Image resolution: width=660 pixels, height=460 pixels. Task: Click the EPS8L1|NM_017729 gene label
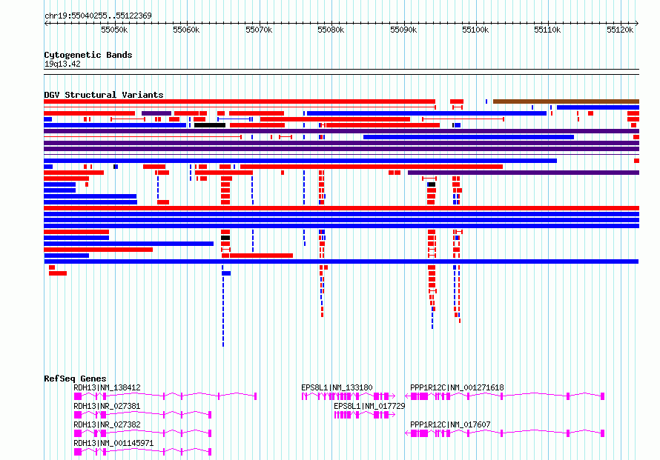click(369, 406)
